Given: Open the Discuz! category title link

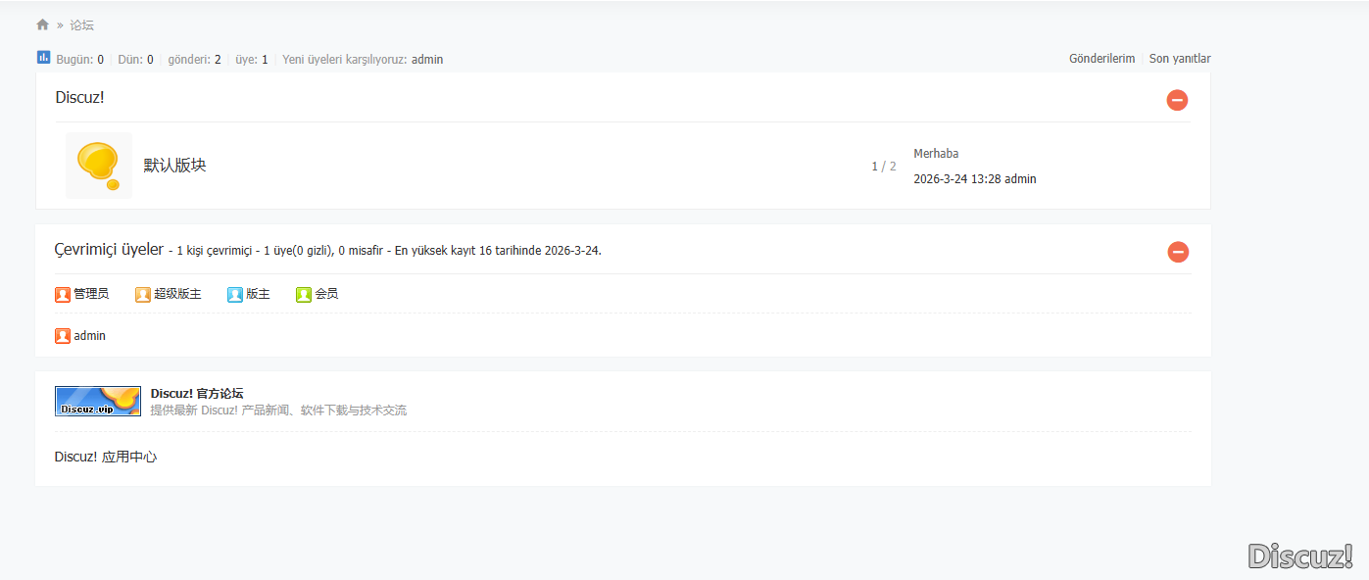Looking at the screenshot, I should (x=79, y=97).
